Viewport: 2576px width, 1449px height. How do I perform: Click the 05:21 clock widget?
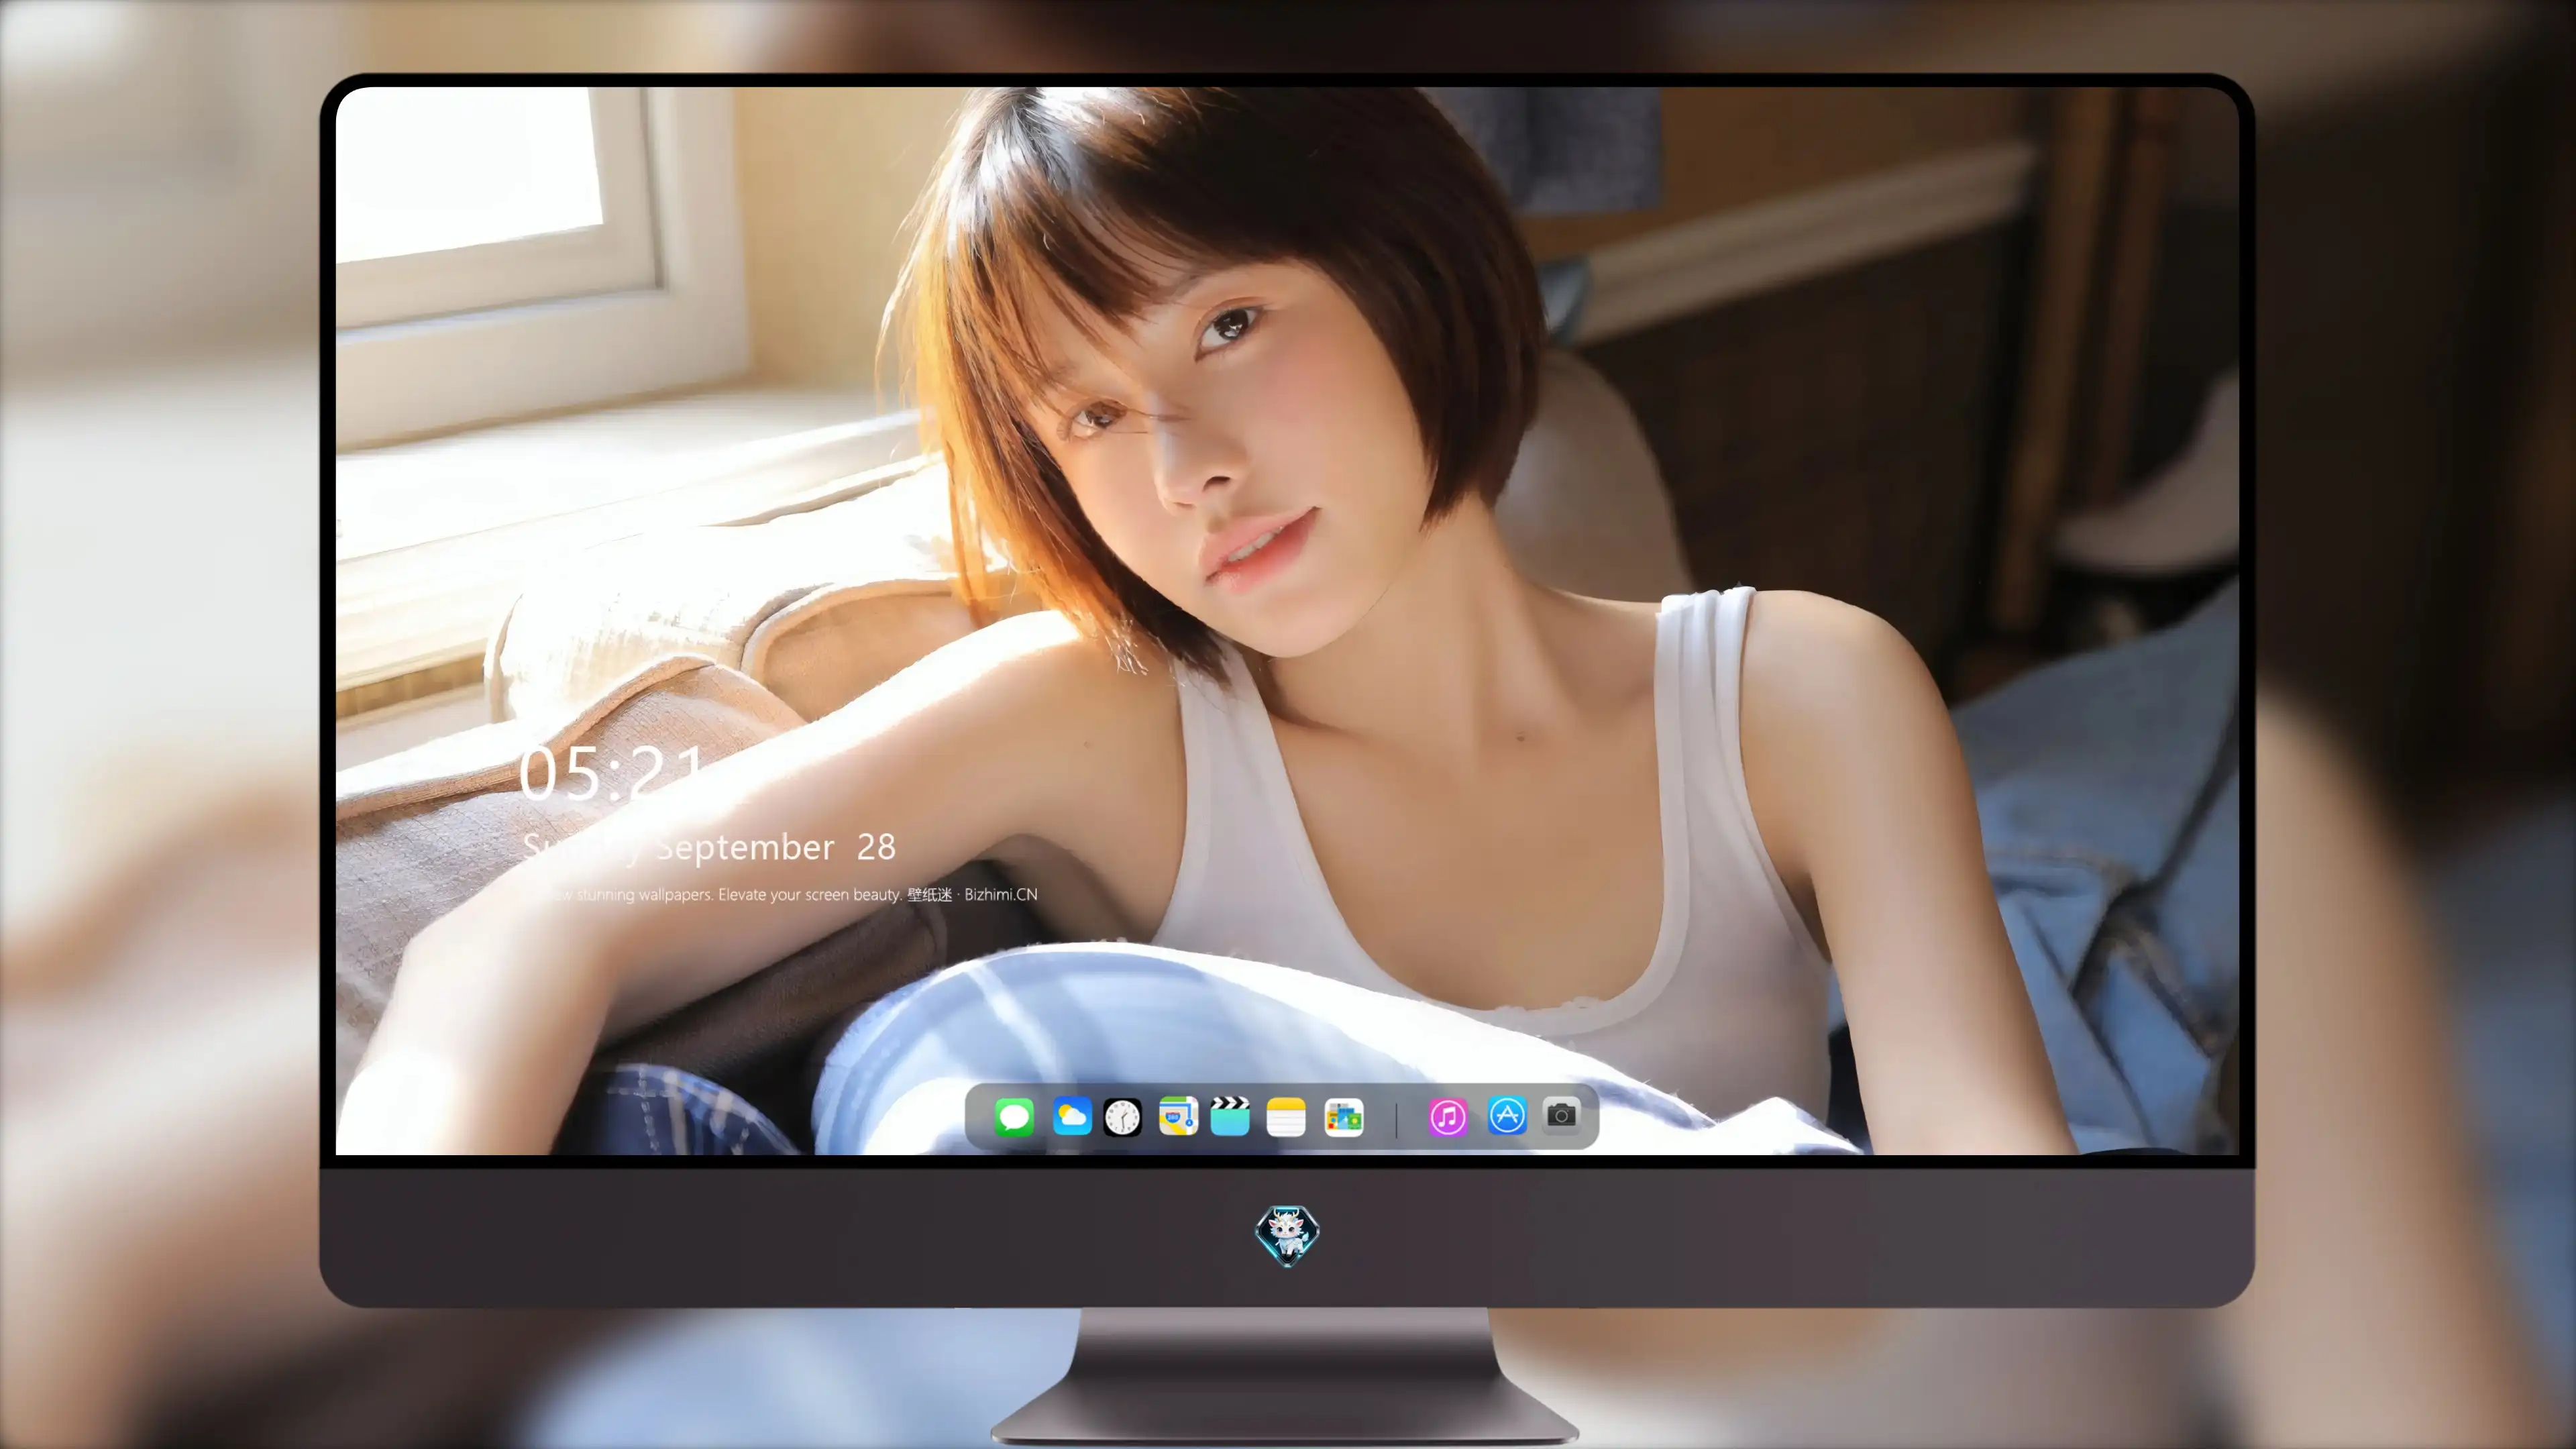[612, 773]
